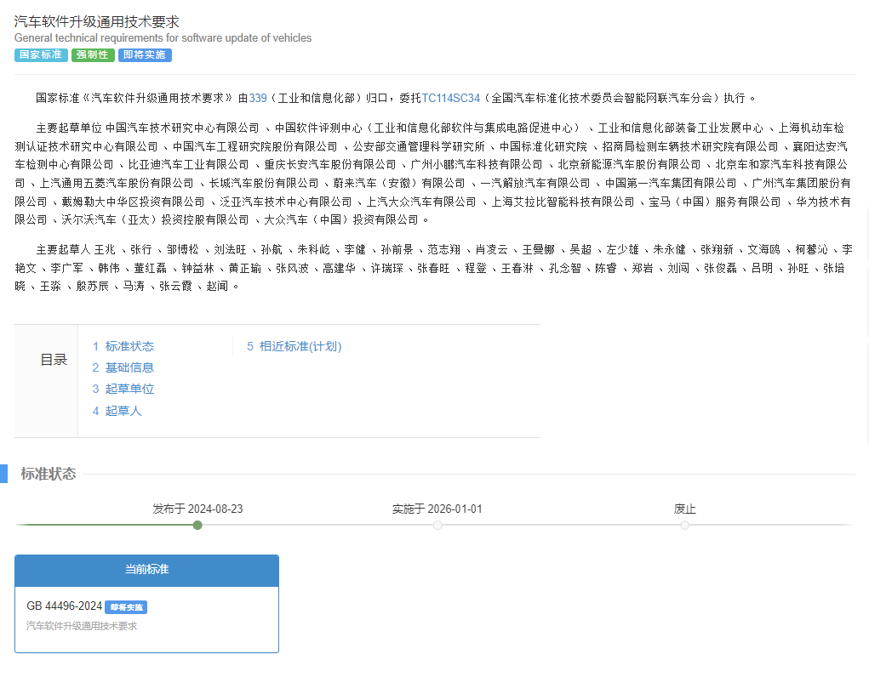Image resolution: width=869 pixels, height=677 pixels.
Task: Open standard GB 44496-2024 entry
Action: [x=65, y=606]
